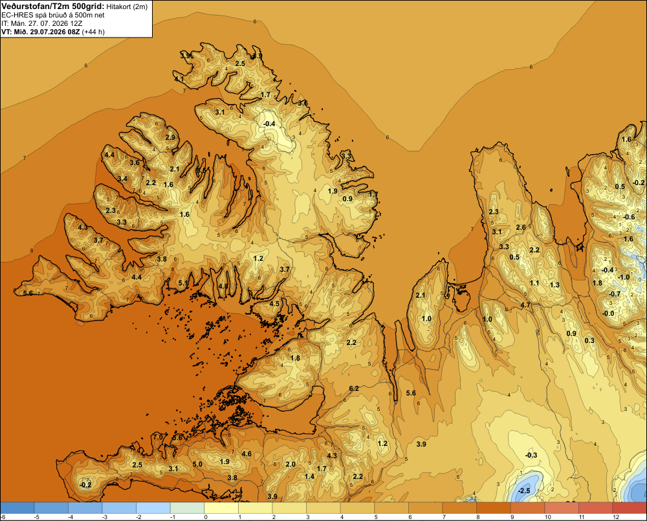This screenshot has width=647, height=521.
Task: Click the '3.4' temperature value
Action: 122,179
